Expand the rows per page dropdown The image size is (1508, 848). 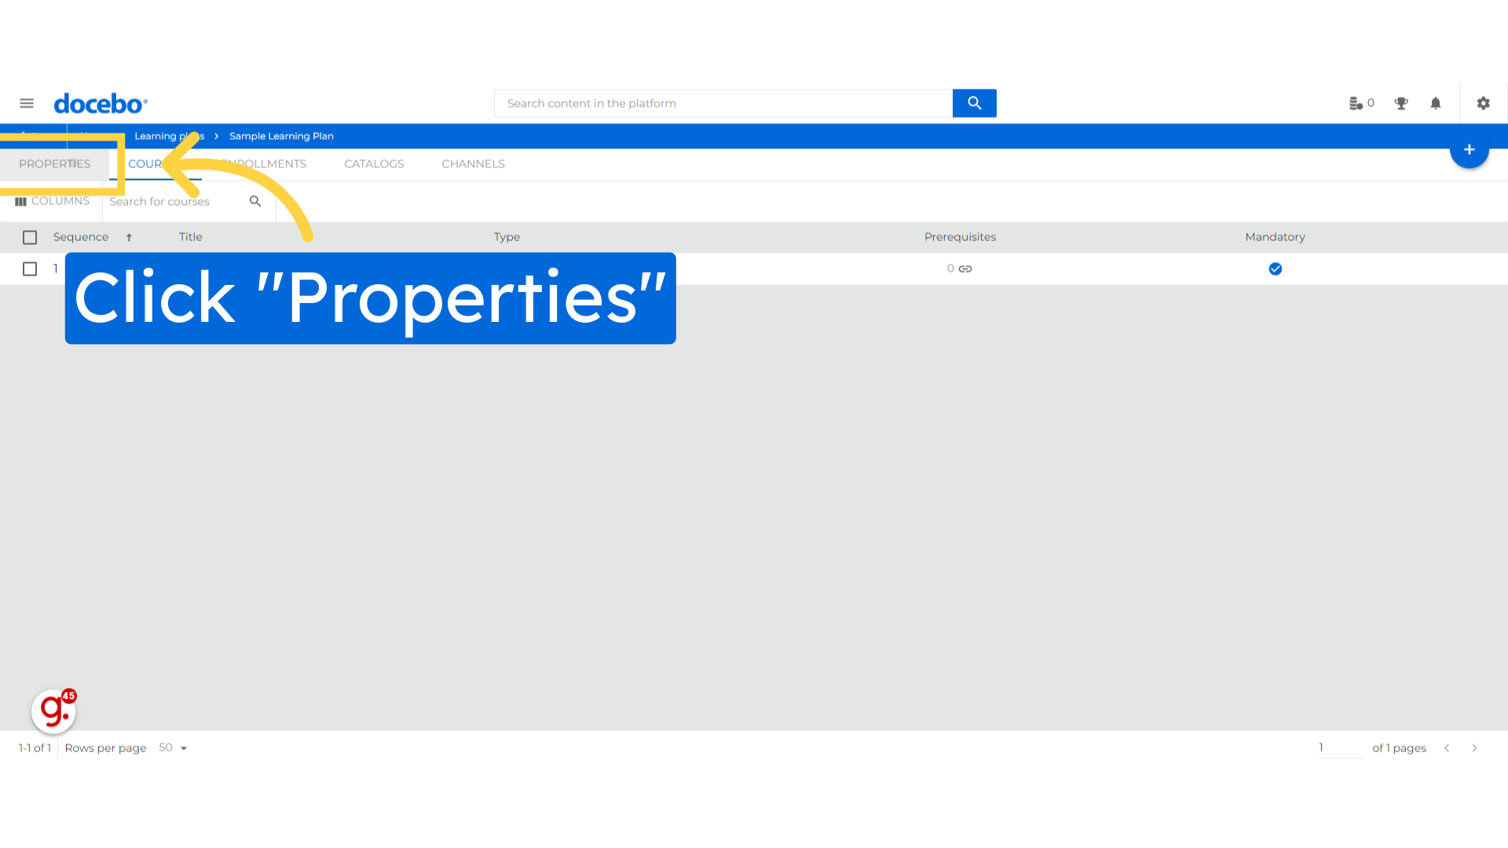coord(183,747)
